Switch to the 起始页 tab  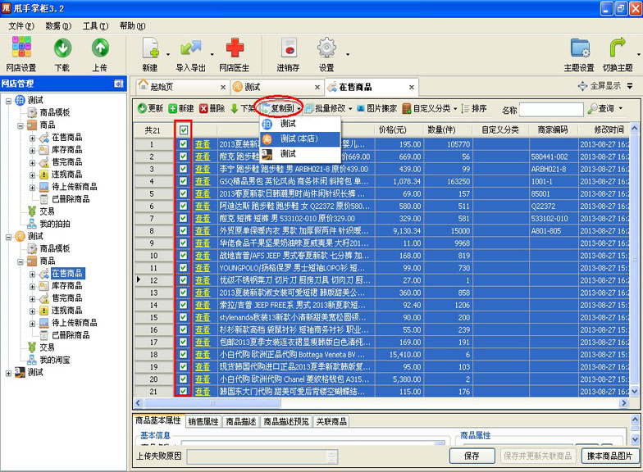point(182,87)
